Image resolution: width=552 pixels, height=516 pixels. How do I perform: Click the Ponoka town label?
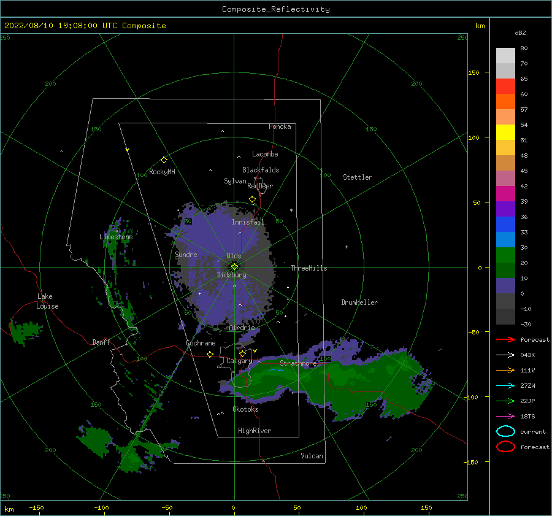pyautogui.click(x=280, y=126)
